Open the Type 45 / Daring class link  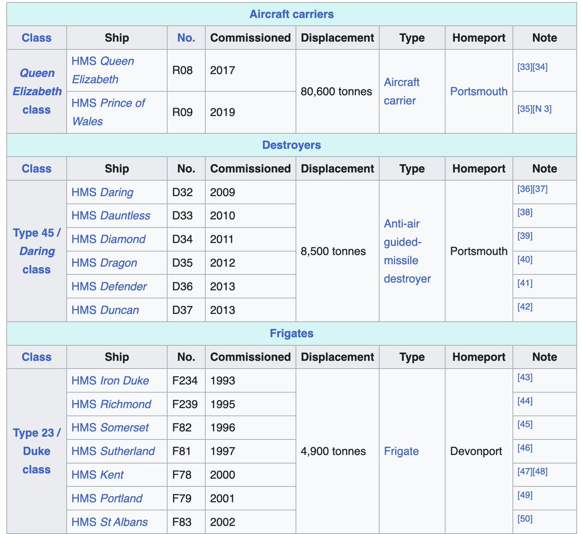[x=37, y=251]
